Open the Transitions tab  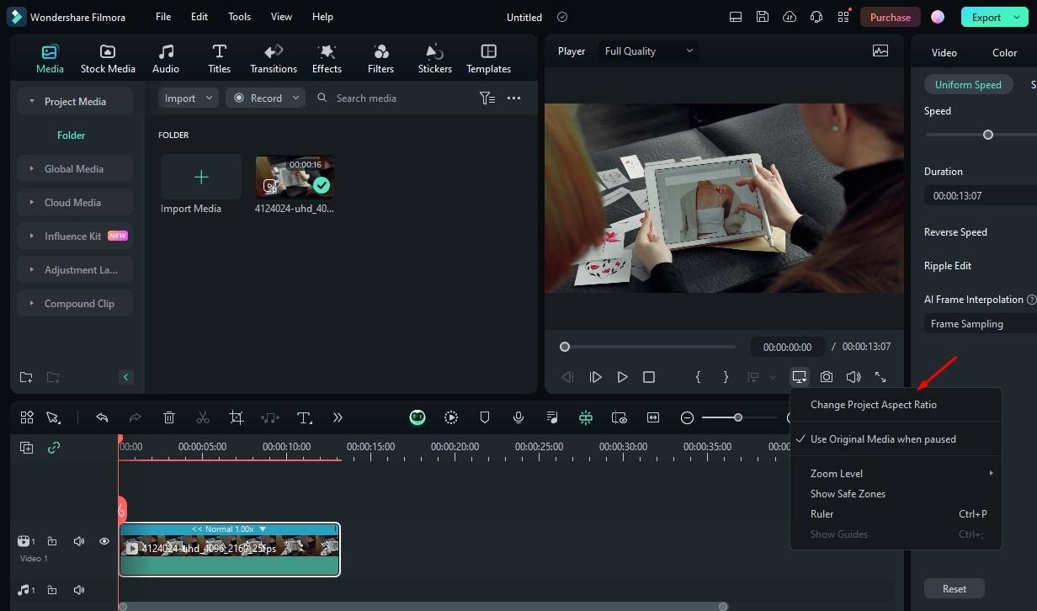(x=274, y=59)
